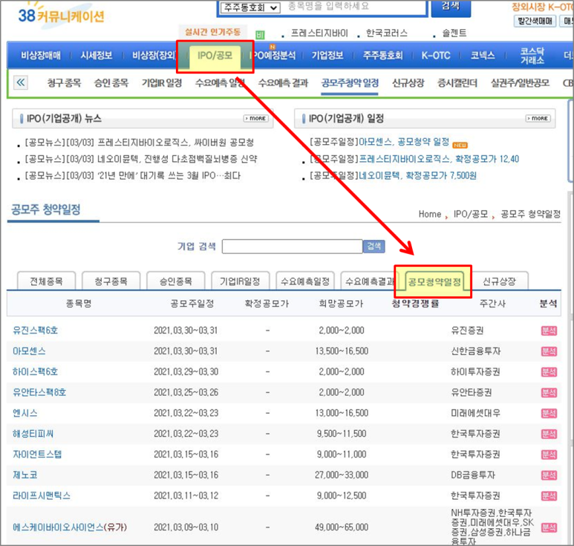Open analysis icon for 자이언트스텝 row
Image resolution: width=574 pixels, height=546 pixels.
pyautogui.click(x=549, y=455)
